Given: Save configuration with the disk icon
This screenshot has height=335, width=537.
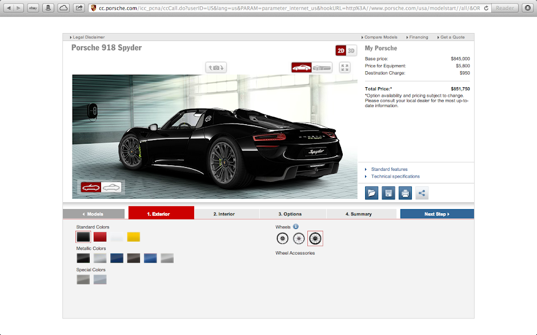Looking at the screenshot, I should [x=388, y=193].
